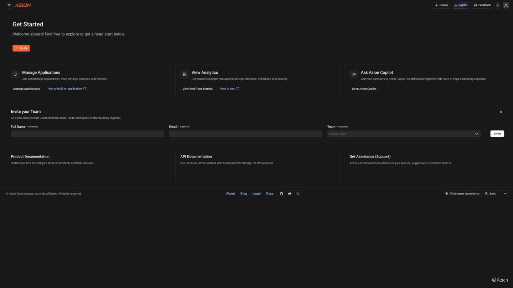Open Azion Discord icon in footer
The width and height of the screenshot is (513, 288).
click(290, 194)
